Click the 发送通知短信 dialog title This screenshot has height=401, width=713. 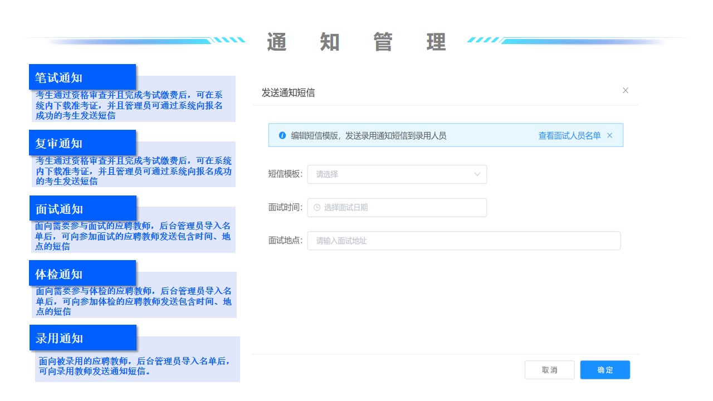[288, 92]
